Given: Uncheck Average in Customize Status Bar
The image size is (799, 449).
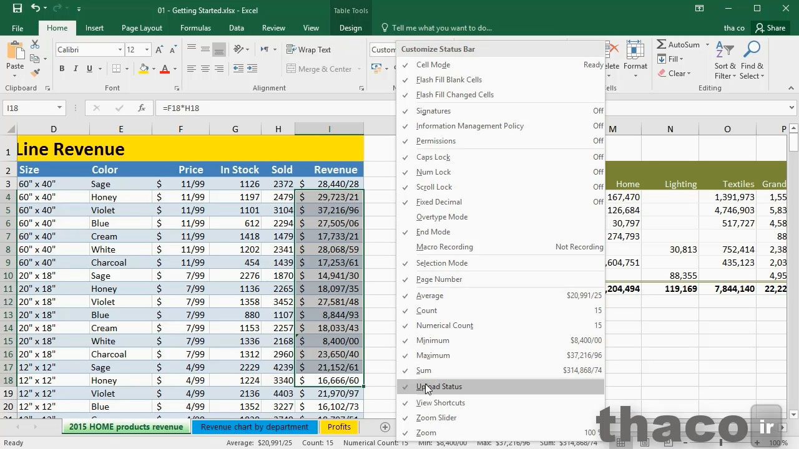Looking at the screenshot, I should [501, 296].
